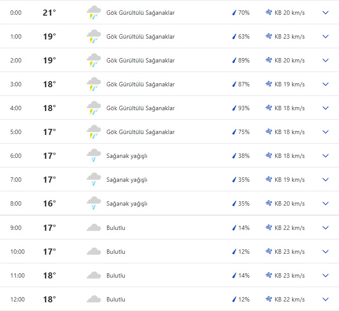The image size is (339, 311).
Task: Expand the 3:00 forecast row chevron
Action: point(326,84)
